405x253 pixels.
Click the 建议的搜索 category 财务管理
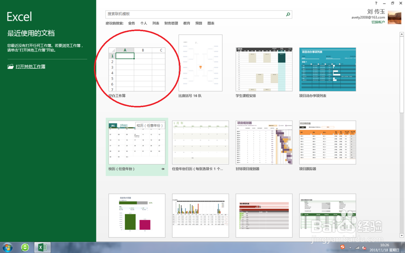click(171, 23)
